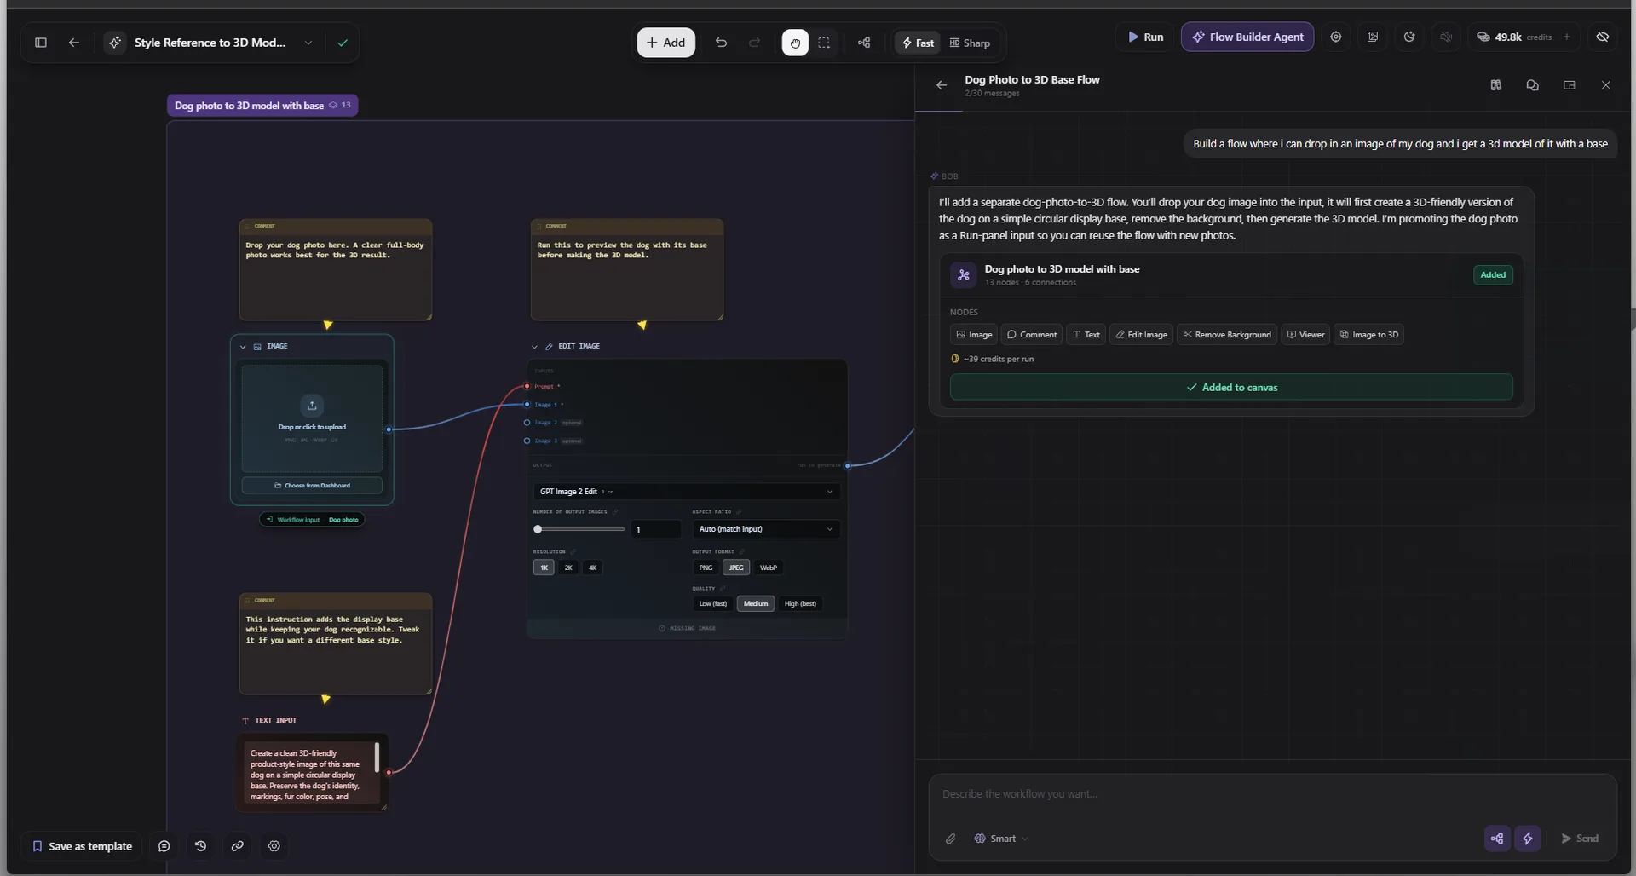The image size is (1636, 876).
Task: Open the Smart model selector dropdown
Action: coord(1001,839)
